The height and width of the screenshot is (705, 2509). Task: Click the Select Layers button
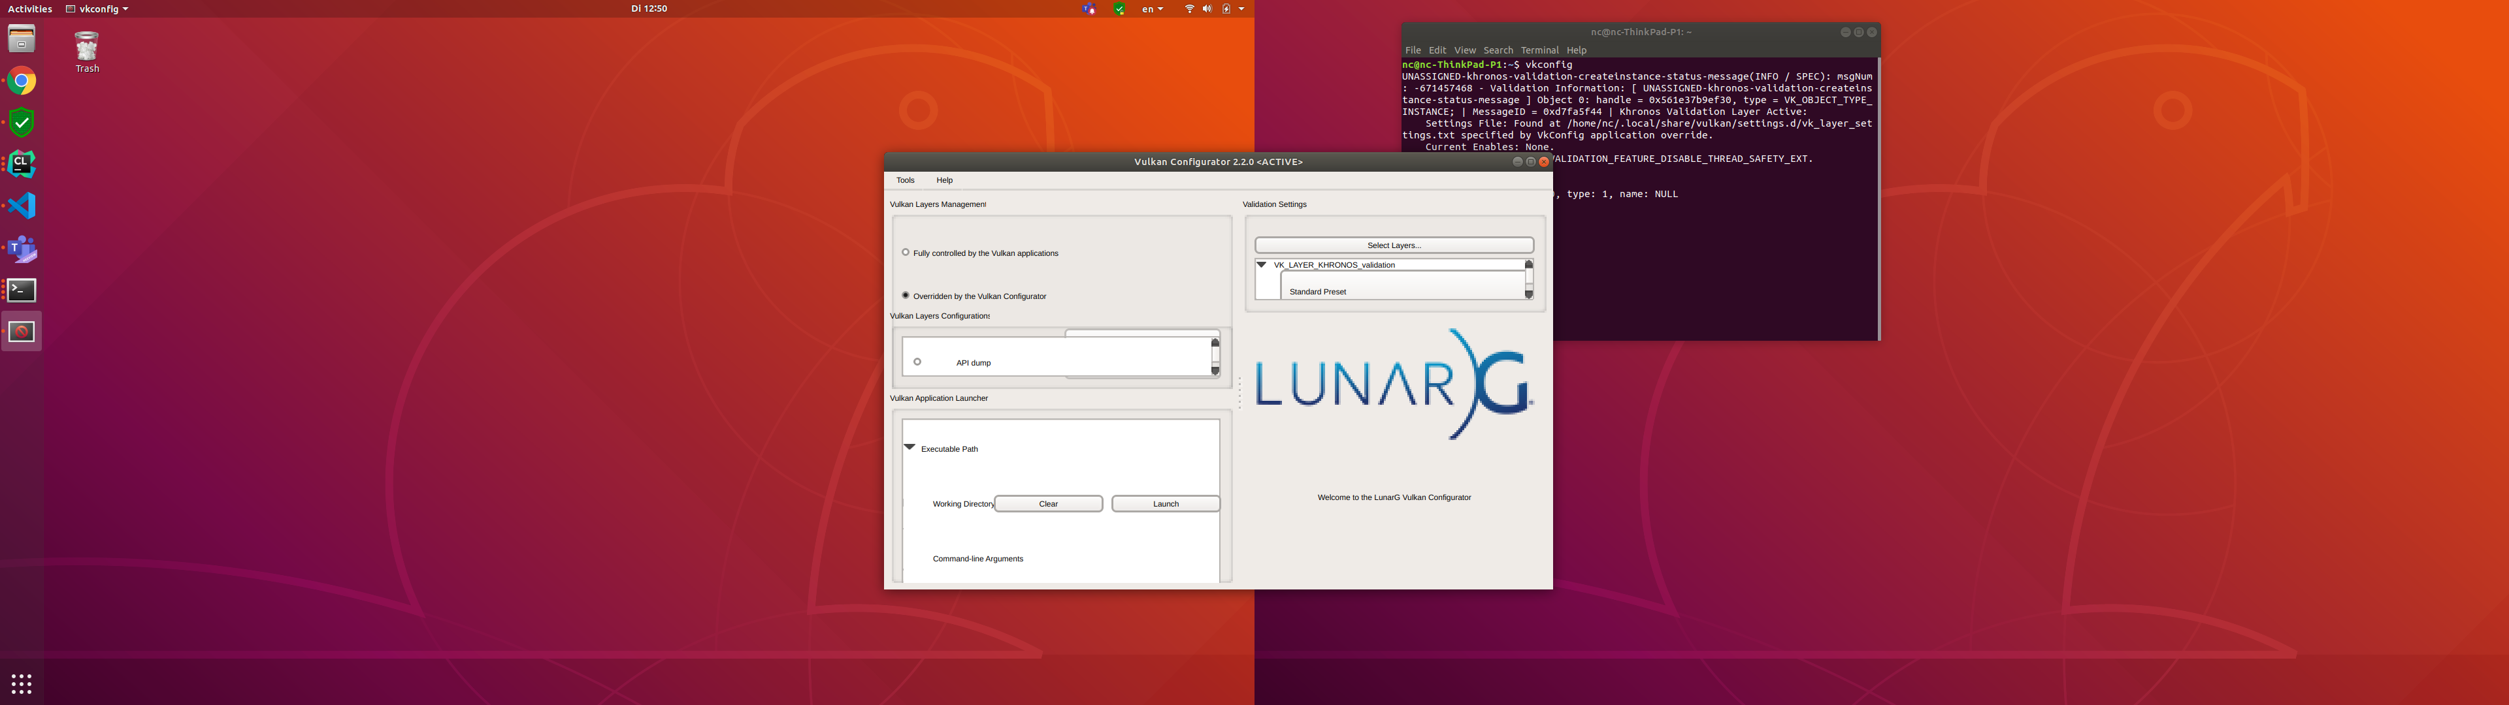tap(1394, 244)
